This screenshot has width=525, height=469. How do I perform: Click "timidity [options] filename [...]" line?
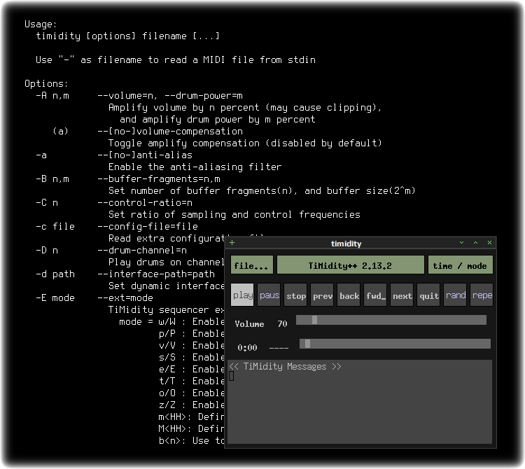128,36
